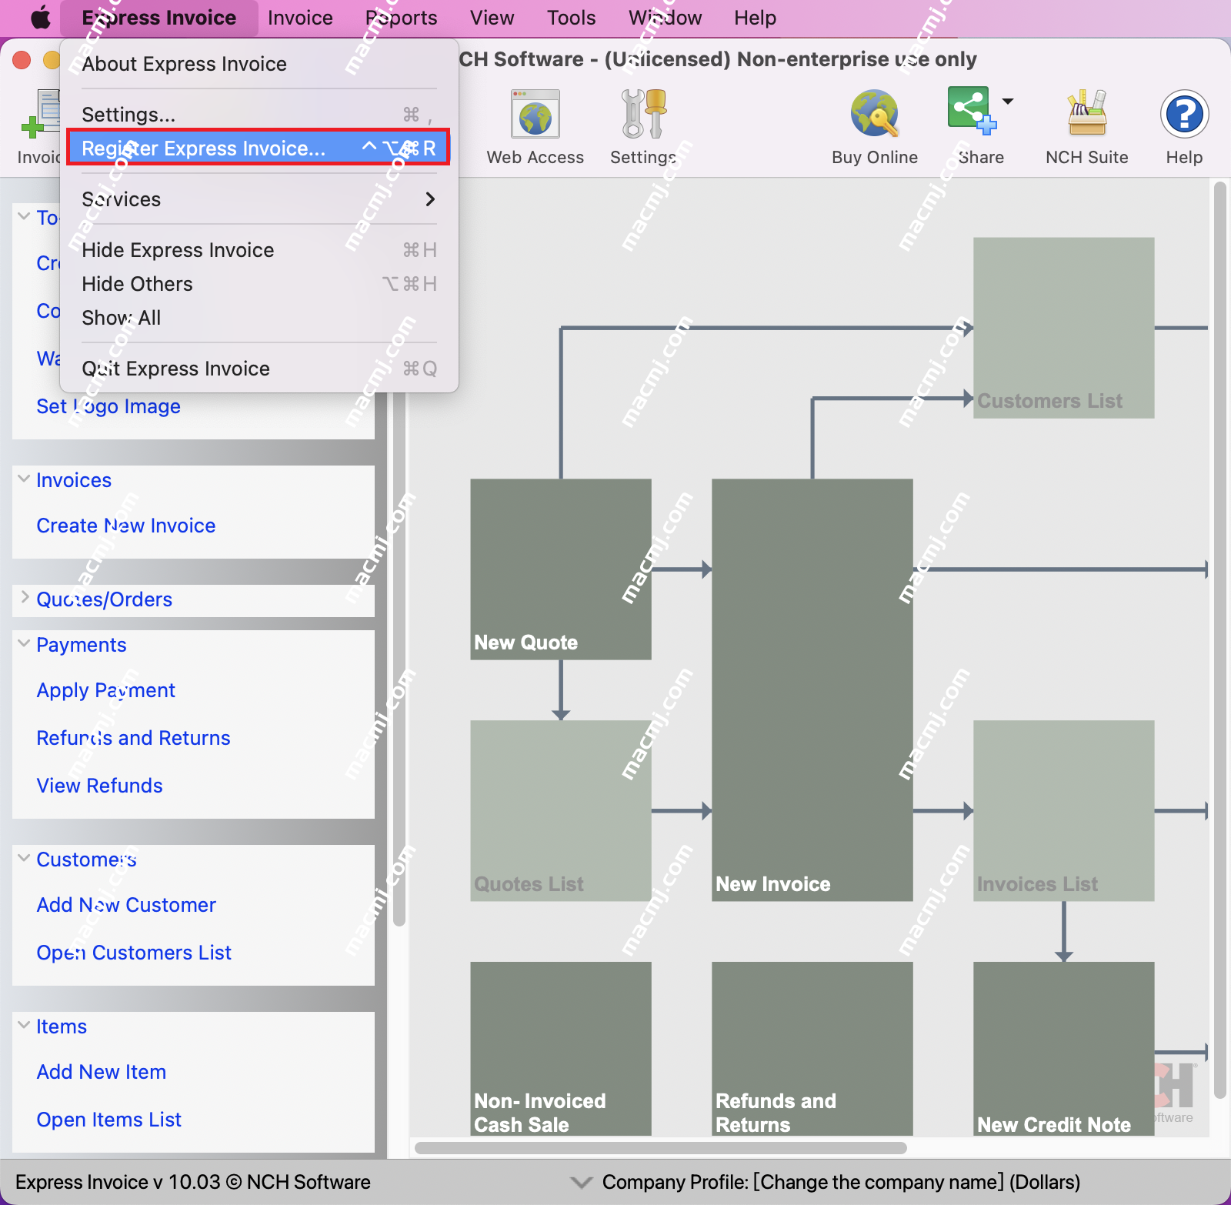
Task: Open the Tools menu
Action: pyautogui.click(x=572, y=18)
